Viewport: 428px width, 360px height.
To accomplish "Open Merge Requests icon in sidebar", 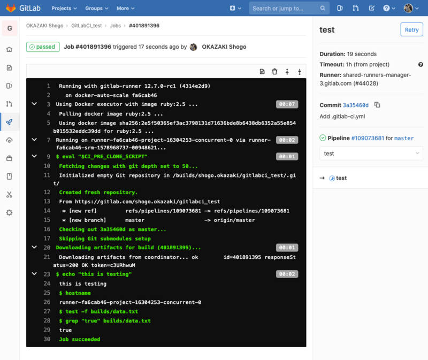I will pos(9,104).
